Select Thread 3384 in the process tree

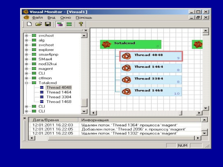[x=59, y=97]
